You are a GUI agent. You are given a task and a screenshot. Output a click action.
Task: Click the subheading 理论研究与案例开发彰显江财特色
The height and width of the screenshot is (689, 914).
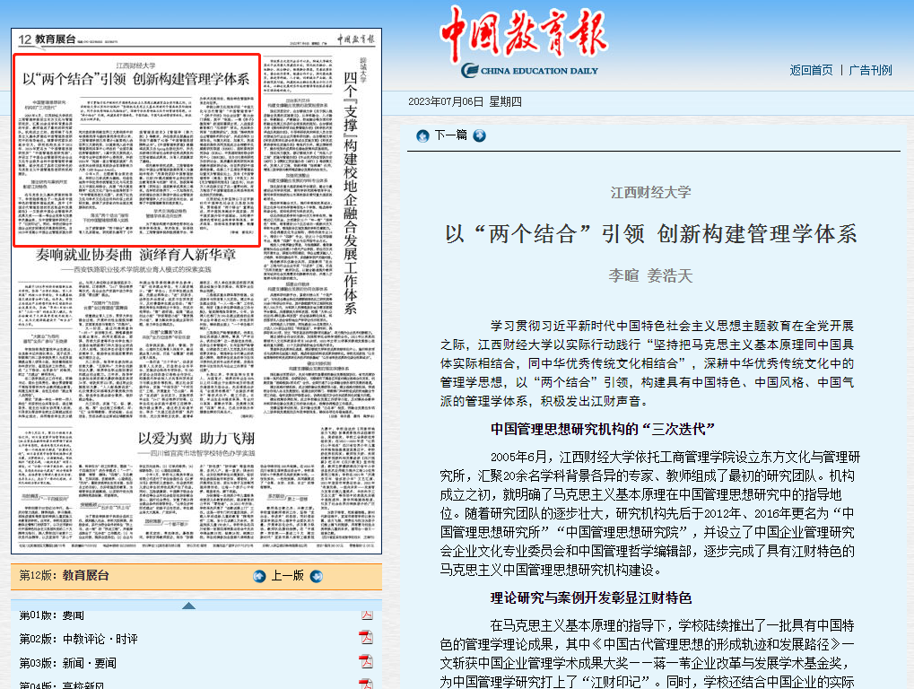(x=591, y=598)
